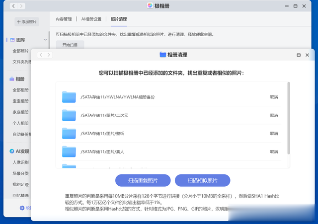Viewport: 318px width, 224px height.
Task: Open 宝宝相册 in sidebar
Action: tap(21, 101)
